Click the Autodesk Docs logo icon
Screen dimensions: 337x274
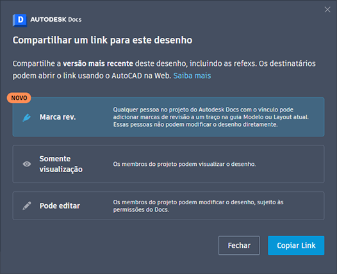20,20
